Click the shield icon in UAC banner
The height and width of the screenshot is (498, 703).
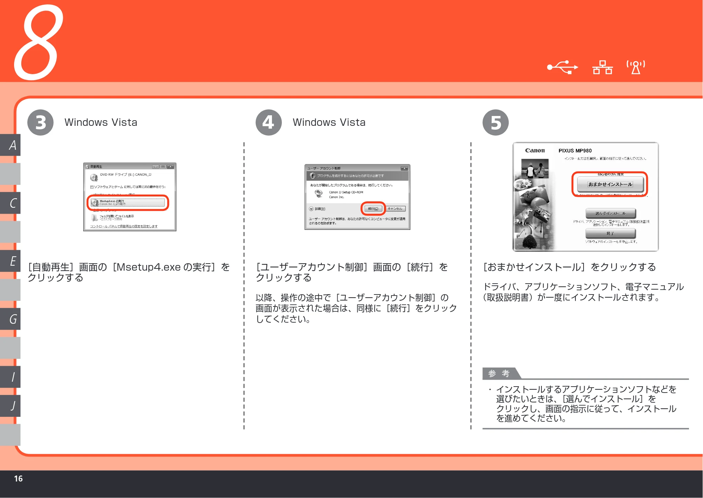click(312, 175)
